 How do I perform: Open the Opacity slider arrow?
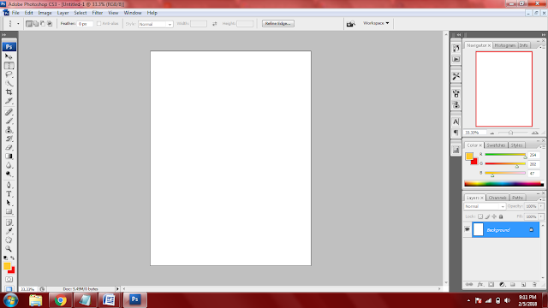coord(541,206)
